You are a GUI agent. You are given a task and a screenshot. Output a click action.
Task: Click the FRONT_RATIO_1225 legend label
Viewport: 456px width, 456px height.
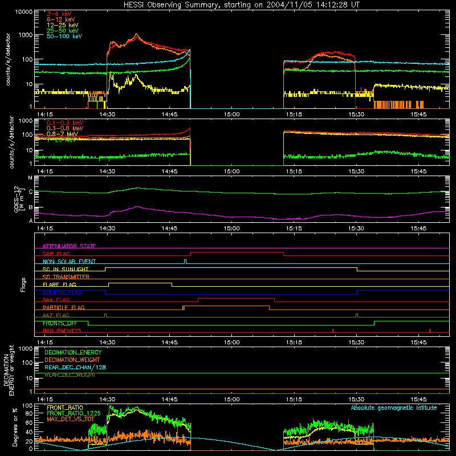(x=74, y=413)
